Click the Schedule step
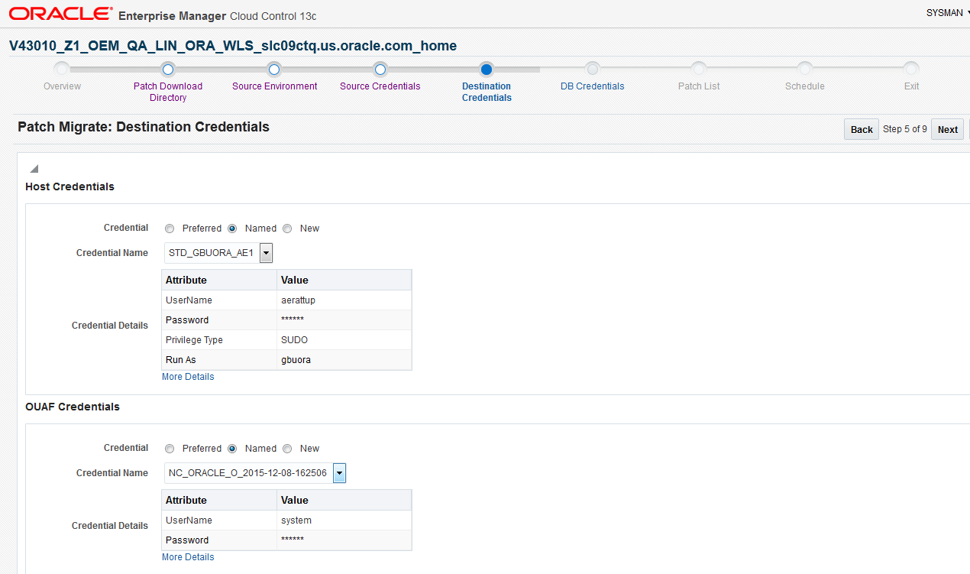Image resolution: width=970 pixels, height=574 pixels. pyautogui.click(x=805, y=86)
